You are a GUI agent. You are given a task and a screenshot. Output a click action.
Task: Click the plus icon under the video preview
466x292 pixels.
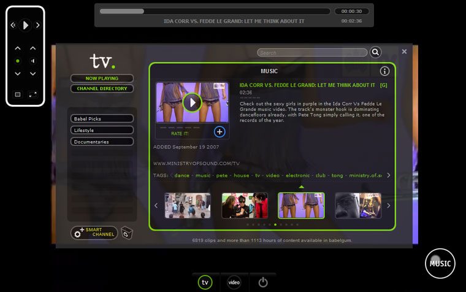[220, 131]
